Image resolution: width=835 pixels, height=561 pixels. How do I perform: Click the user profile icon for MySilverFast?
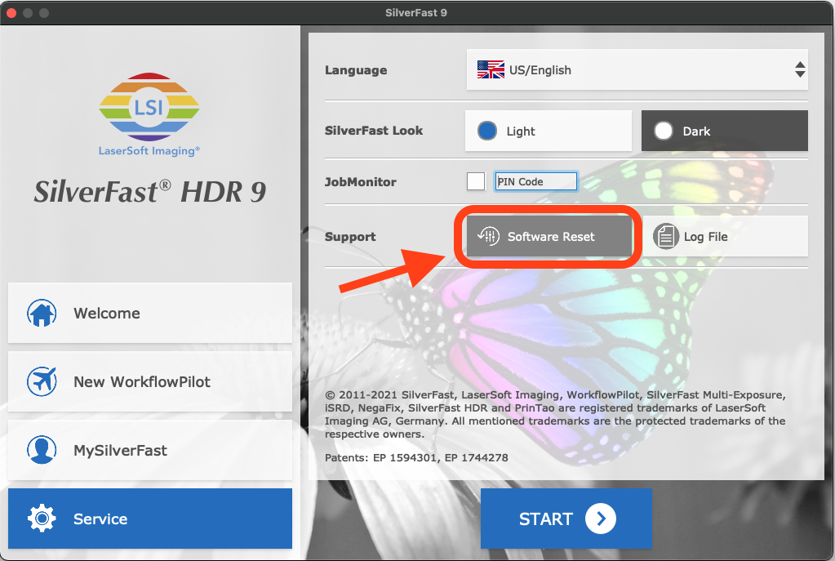42,450
